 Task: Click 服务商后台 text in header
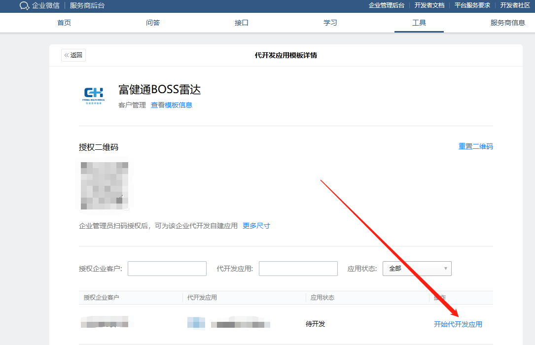tap(87, 5)
